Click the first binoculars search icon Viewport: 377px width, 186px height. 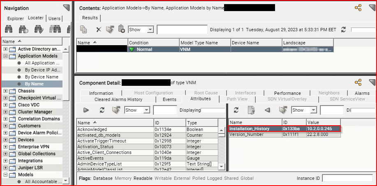(x=9, y=29)
